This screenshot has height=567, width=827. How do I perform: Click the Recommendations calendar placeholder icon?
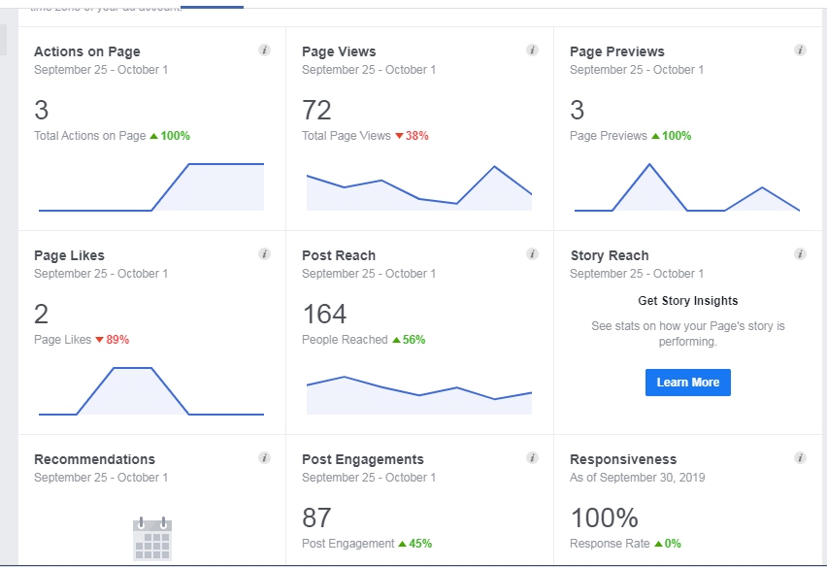[152, 539]
